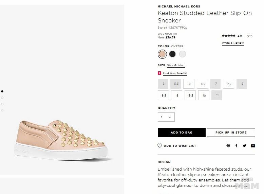This screenshot has height=194, width=264.
Task: Share the product on Pinterest
Action: tap(228, 146)
